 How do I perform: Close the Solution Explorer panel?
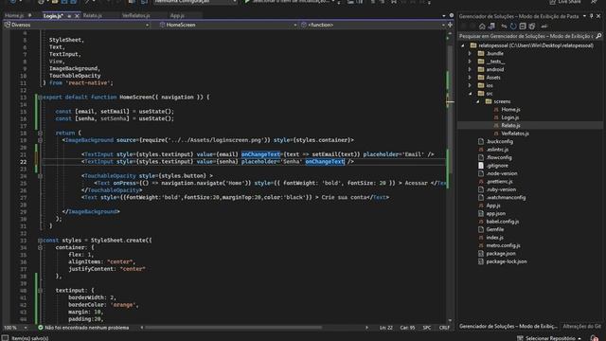tap(598, 16)
